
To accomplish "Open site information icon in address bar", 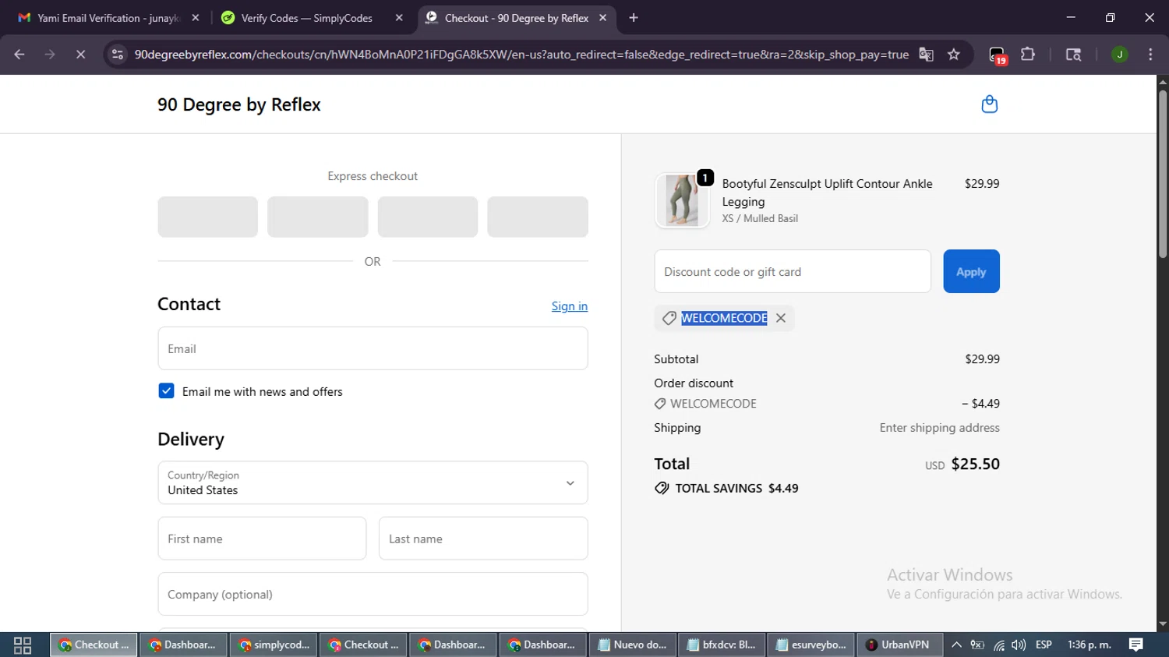I will (x=118, y=55).
